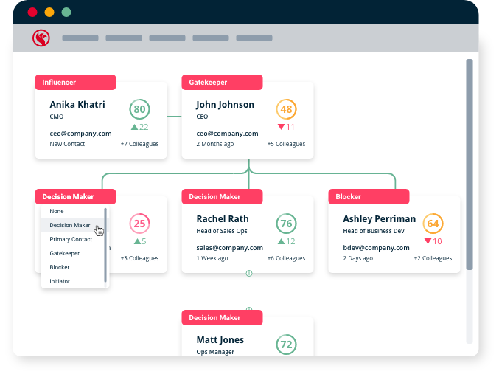
Task: Open +3 Colleagues link
Action: click(x=139, y=258)
